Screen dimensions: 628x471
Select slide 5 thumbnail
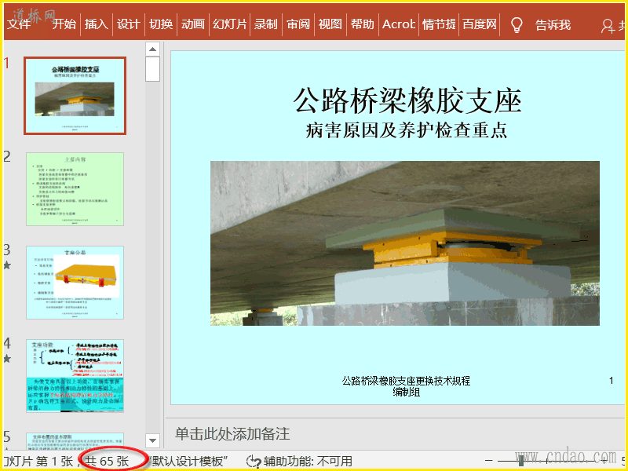tap(75, 441)
